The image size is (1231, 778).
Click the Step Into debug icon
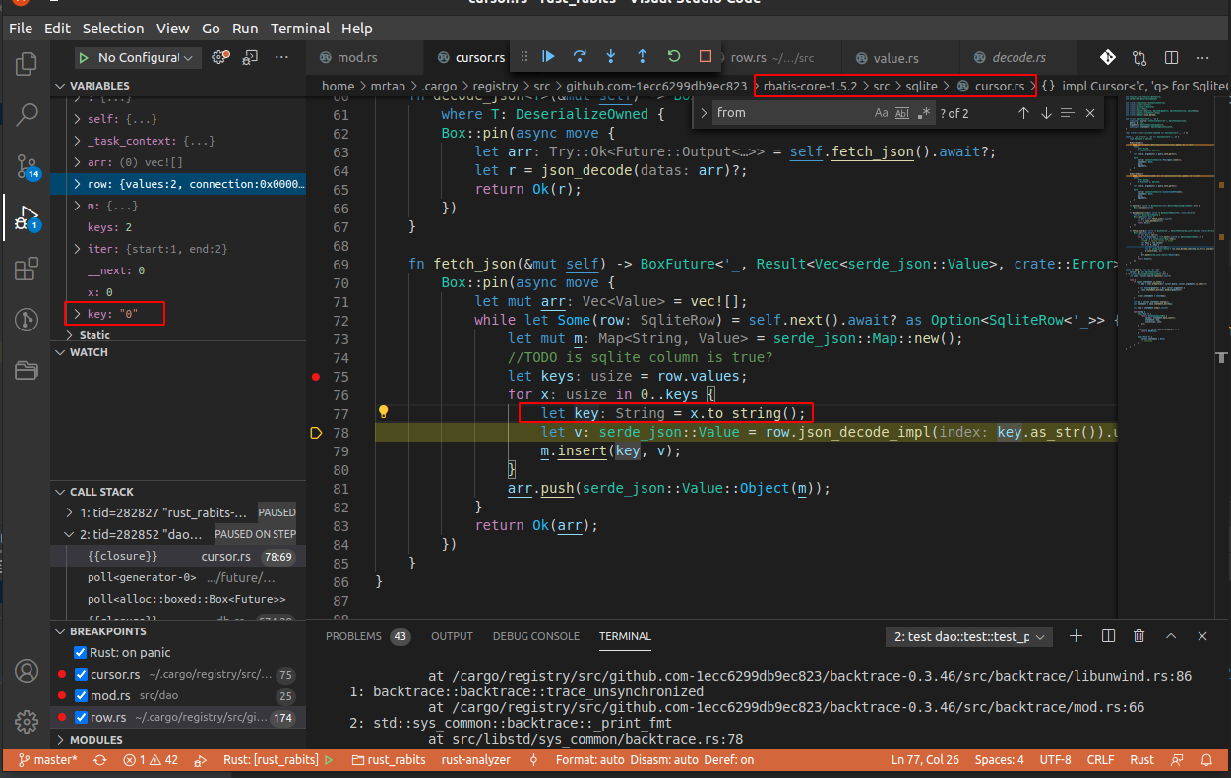click(x=611, y=57)
